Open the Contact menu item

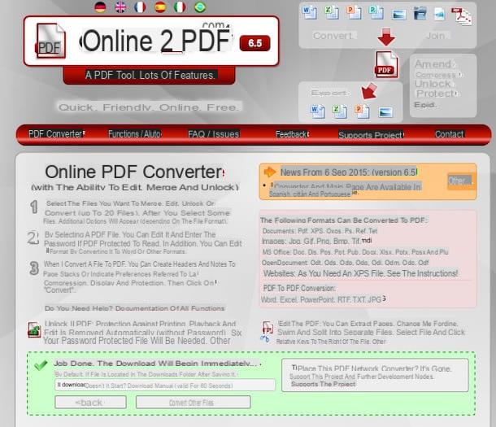449,134
